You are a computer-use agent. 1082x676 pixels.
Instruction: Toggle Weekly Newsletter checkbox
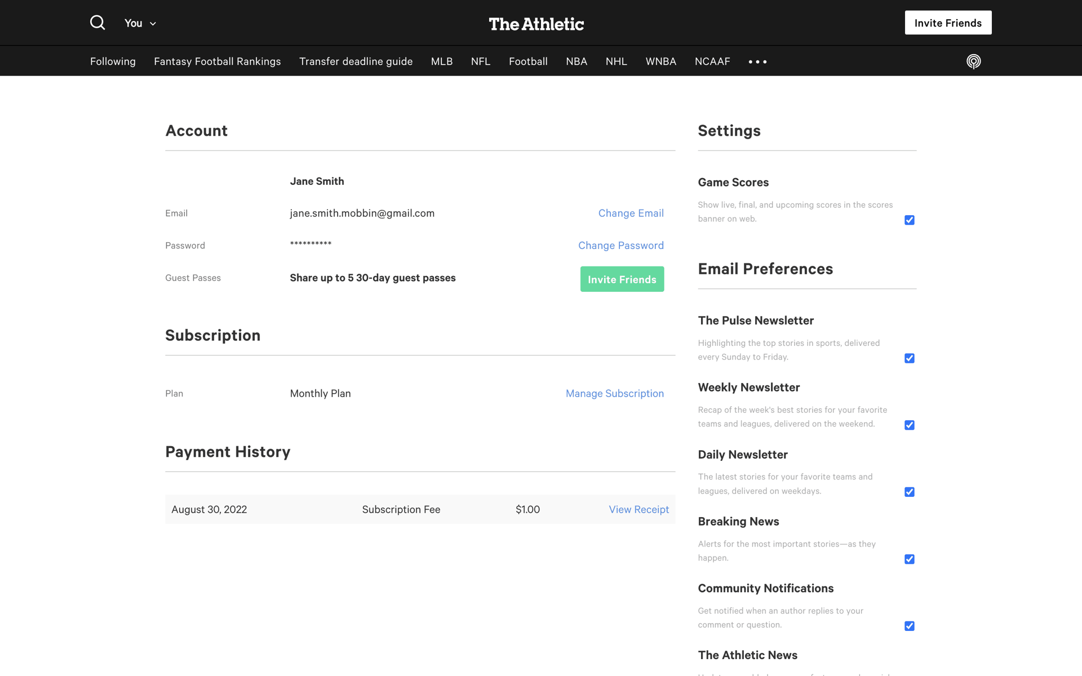[909, 425]
